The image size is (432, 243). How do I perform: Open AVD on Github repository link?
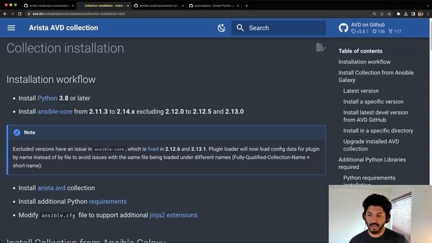click(371, 28)
